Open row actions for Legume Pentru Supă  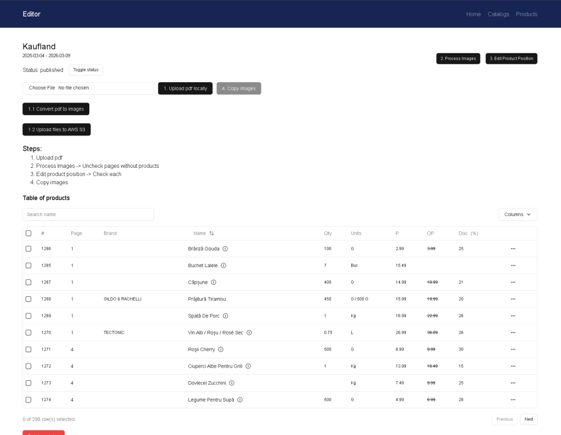pos(513,400)
